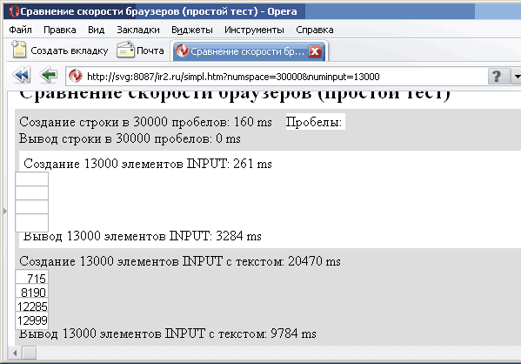
Task: Open the Вид menu
Action: [96, 30]
